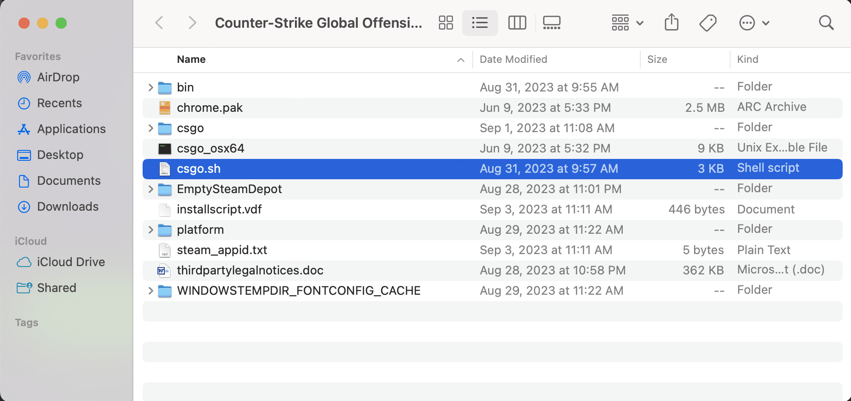
Task: Open the Action ellipsis menu
Action: 754,23
